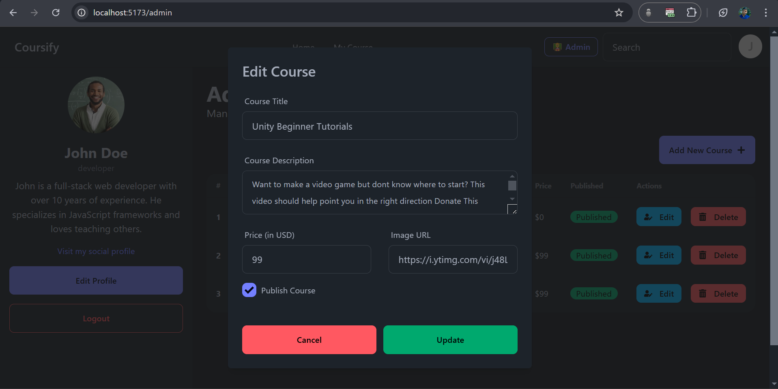778x389 pixels.
Task: Click the description scrollbar thumb
Action: click(512, 186)
